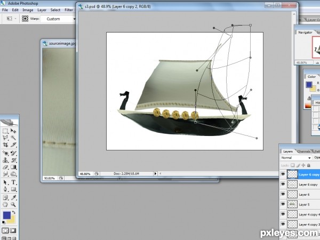
Task: Hide the Layer 6 copy 2 layer
Action: 283,174
